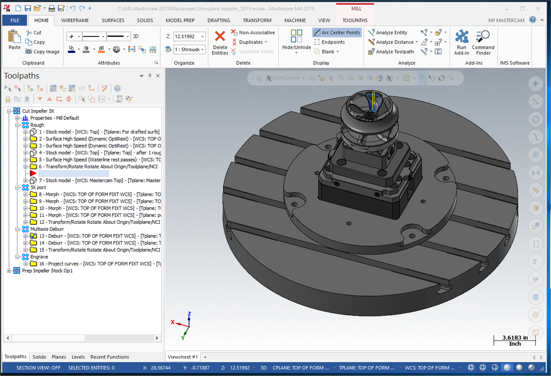The width and height of the screenshot is (551, 376).
Task: Click the statistics sigma icon in Analyze group
Action: pos(438,51)
